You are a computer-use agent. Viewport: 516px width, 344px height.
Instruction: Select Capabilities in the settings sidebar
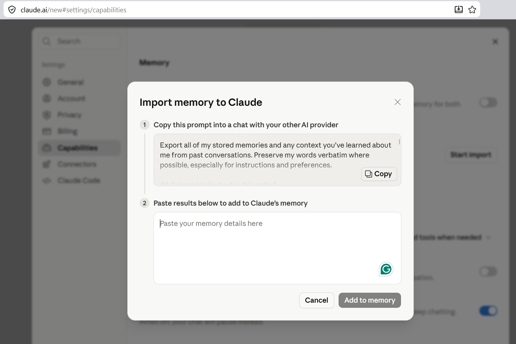click(80, 148)
